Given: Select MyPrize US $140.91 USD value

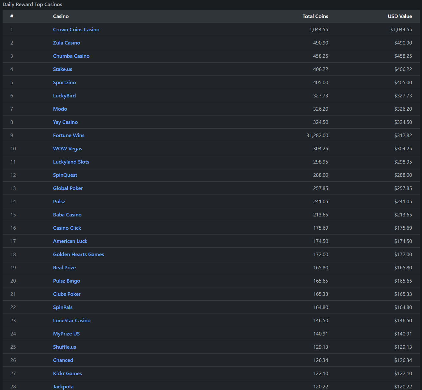Looking at the screenshot, I should 403,334.
